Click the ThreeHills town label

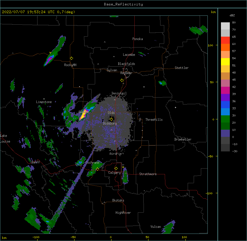pos(154,120)
